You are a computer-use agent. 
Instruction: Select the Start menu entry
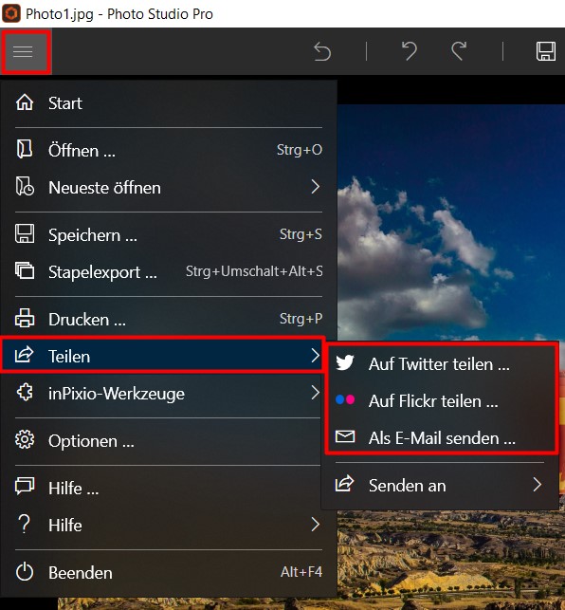[169, 103]
